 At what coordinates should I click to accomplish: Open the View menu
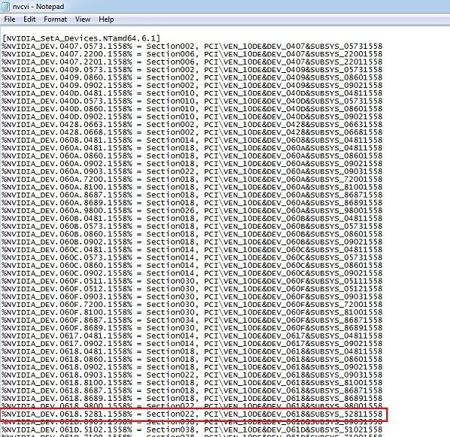click(x=83, y=20)
